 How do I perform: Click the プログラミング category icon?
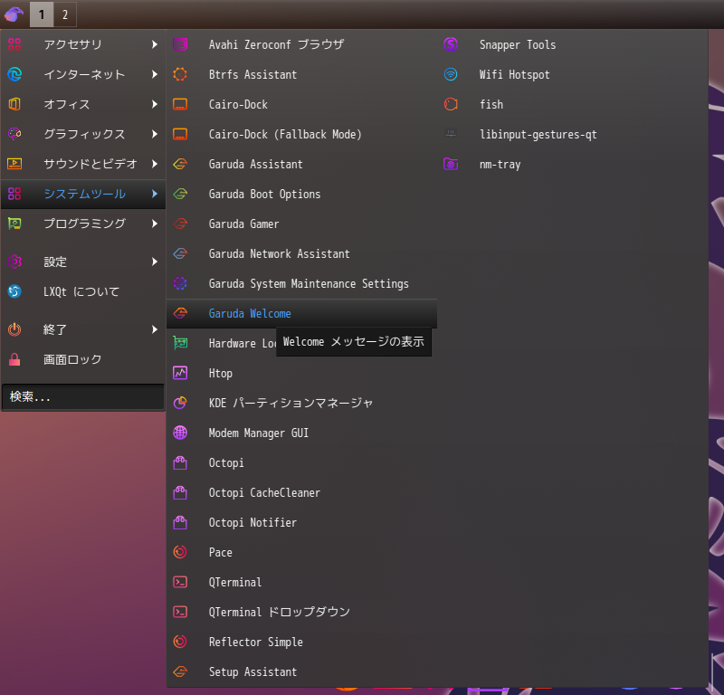click(x=14, y=224)
